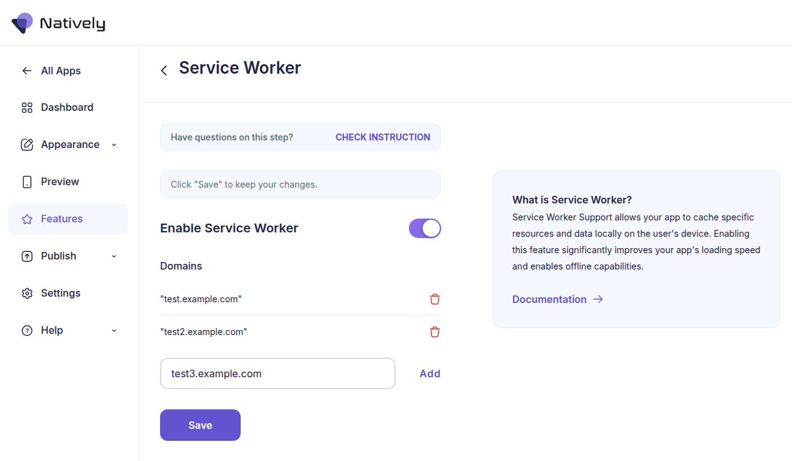The image size is (792, 461).
Task: Open the CHECK INSTRUCTION link
Action: coord(382,137)
